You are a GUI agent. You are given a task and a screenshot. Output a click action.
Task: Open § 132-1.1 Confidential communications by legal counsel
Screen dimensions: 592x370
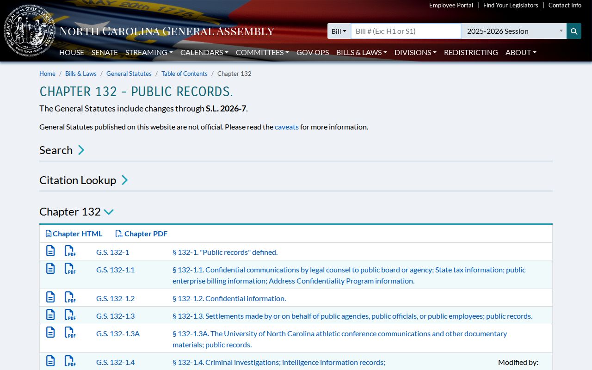(x=349, y=275)
